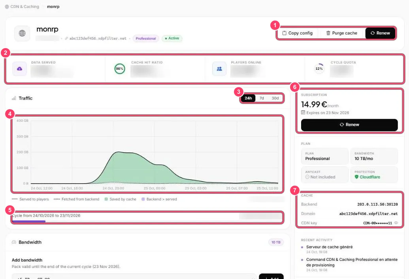409x279 pixels.
Task: Open the header abc123def456.xdpfilter.net link
Action: pos(98,39)
